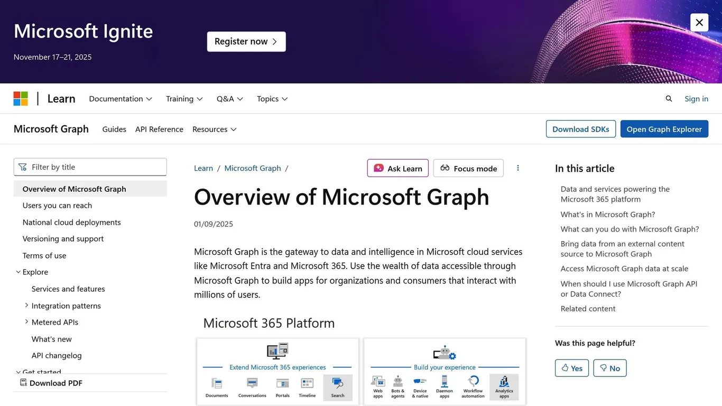The height and width of the screenshot is (406, 722).
Task: Click Ask Learn button
Action: click(x=398, y=168)
